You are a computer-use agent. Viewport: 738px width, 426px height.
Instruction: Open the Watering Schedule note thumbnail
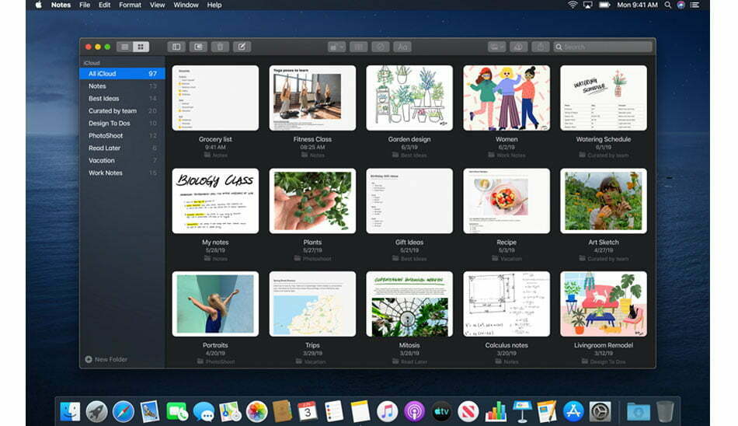pyautogui.click(x=604, y=98)
